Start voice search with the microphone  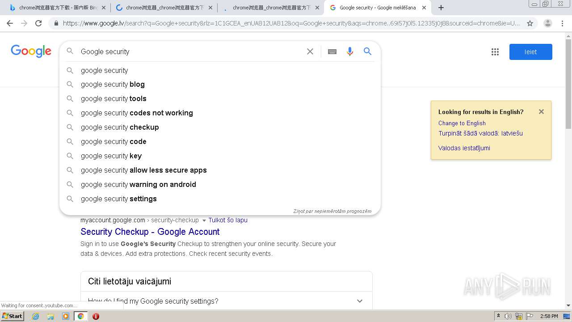[x=350, y=51]
